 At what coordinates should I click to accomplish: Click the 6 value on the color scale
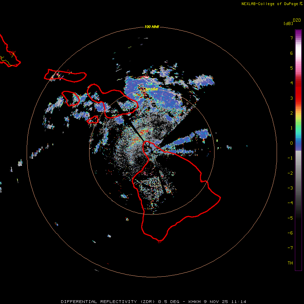(x=292, y=53)
